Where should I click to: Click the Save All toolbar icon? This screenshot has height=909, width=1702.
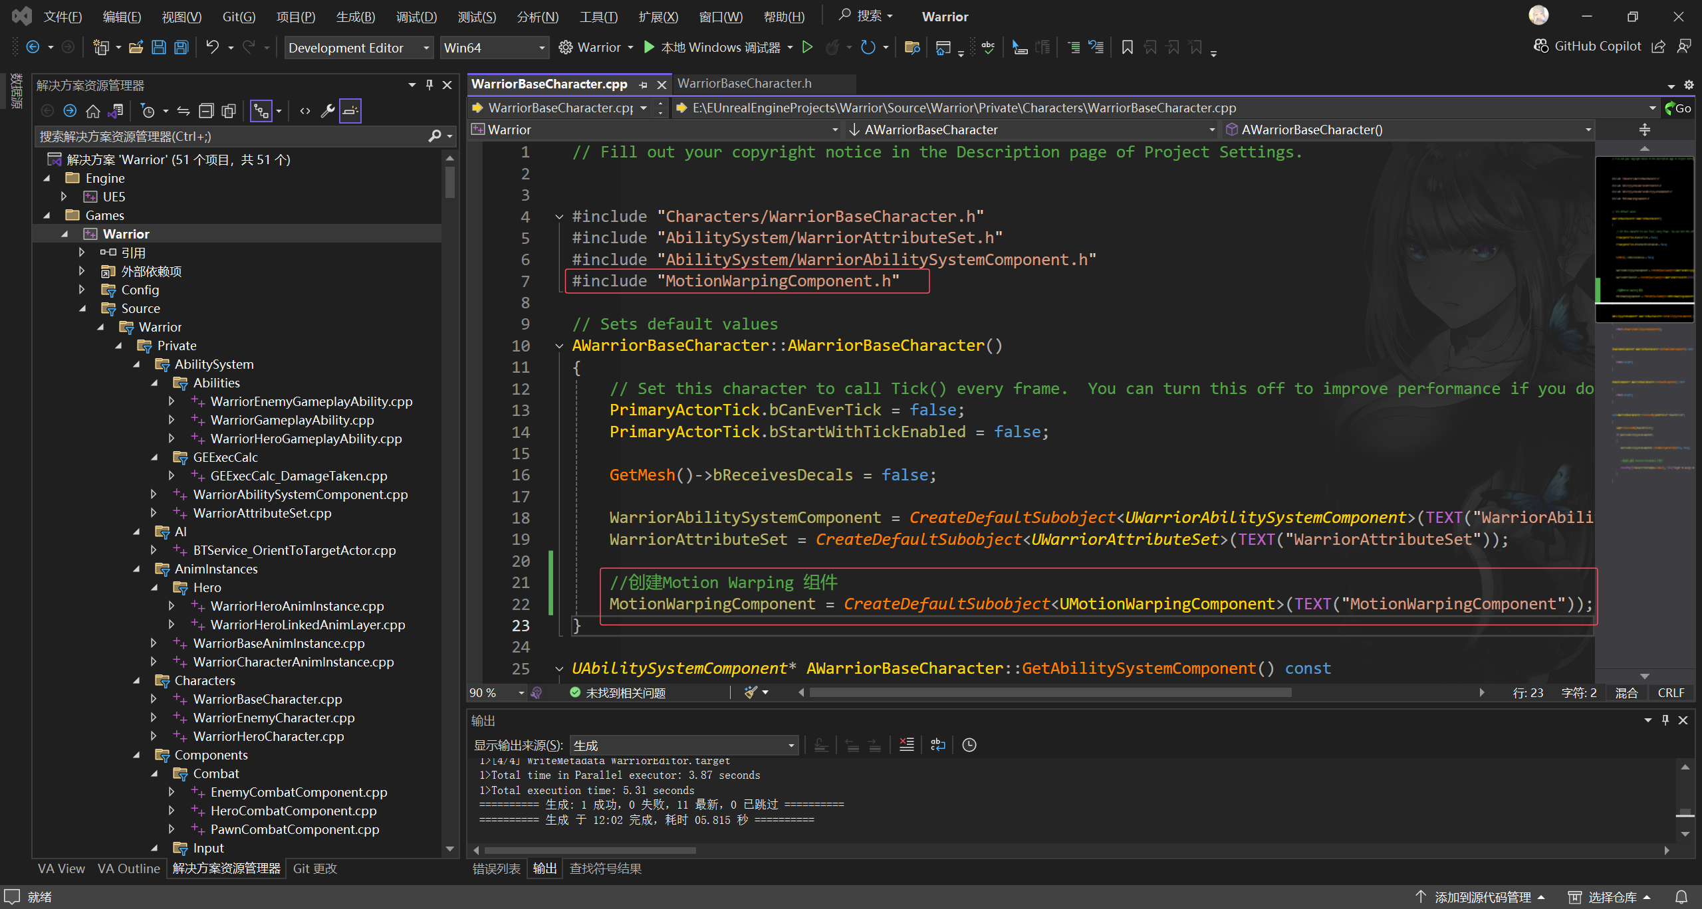coord(181,47)
